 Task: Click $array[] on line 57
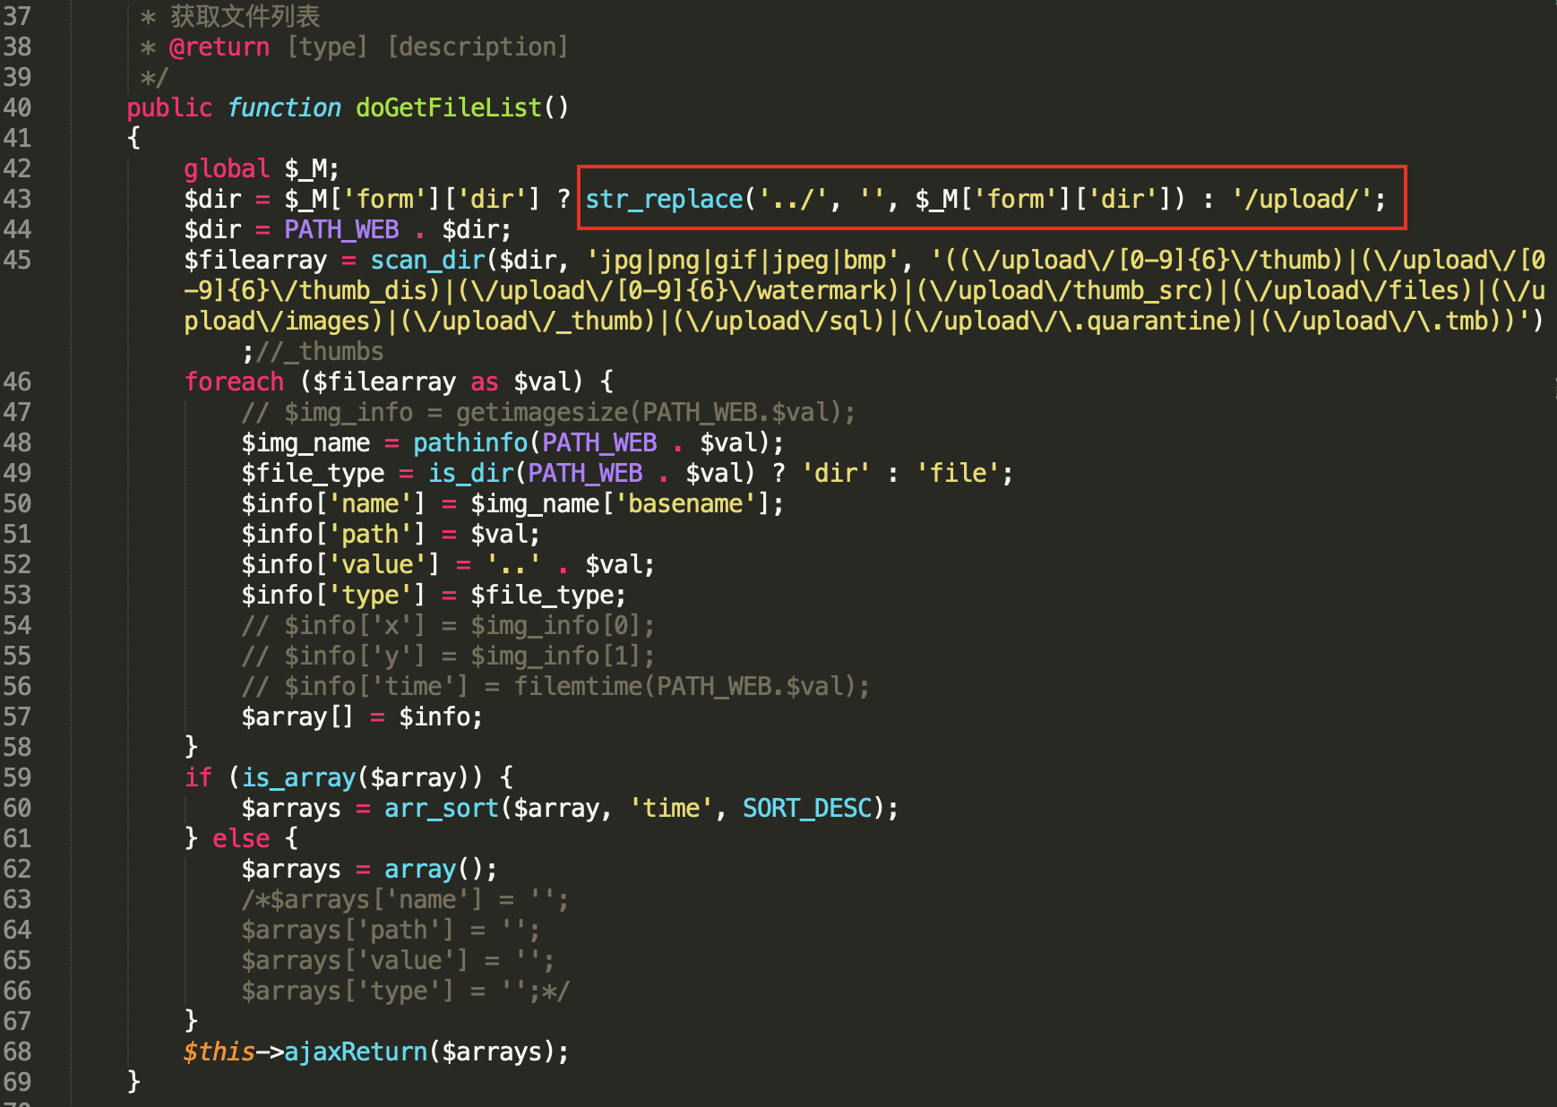[x=298, y=717]
